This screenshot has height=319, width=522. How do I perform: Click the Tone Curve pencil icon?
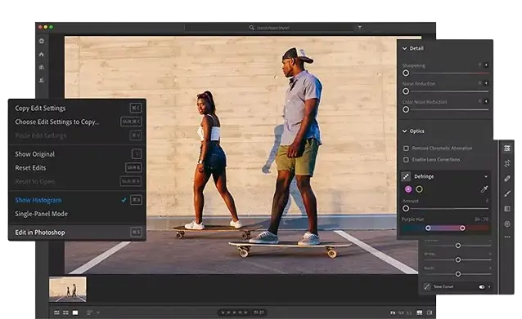427,286
